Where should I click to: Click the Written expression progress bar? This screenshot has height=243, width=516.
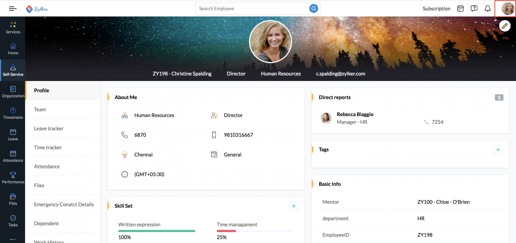pos(157,231)
